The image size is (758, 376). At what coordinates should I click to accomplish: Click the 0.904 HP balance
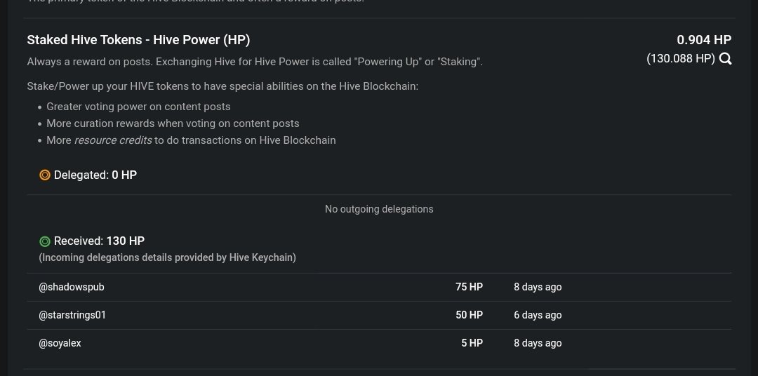(x=704, y=39)
